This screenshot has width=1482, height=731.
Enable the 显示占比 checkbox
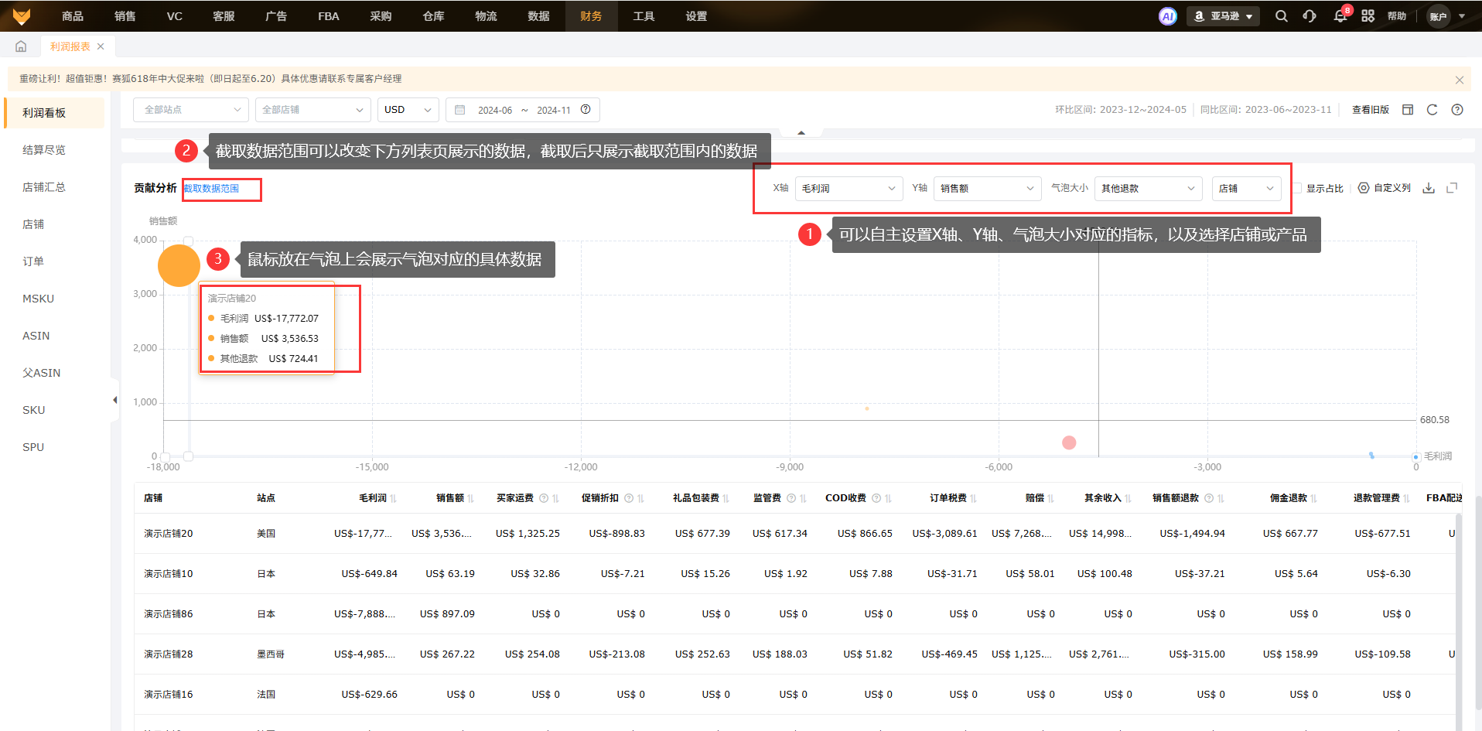1296,188
